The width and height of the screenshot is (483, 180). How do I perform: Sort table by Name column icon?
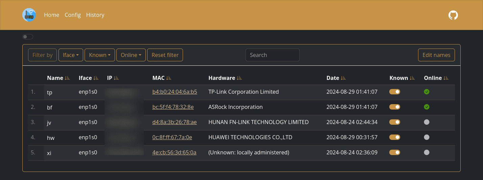(67, 78)
